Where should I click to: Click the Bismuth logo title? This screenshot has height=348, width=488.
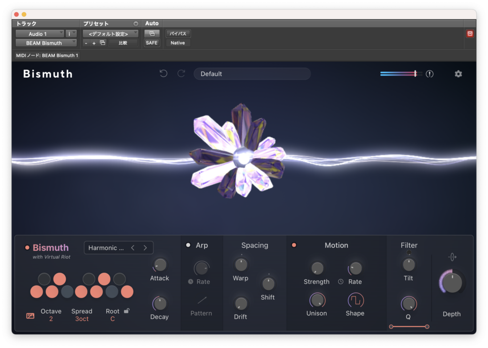point(48,74)
